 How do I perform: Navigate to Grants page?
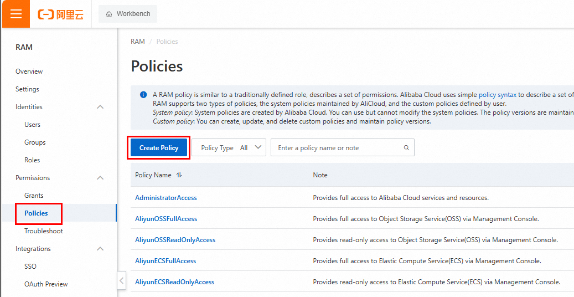click(x=34, y=196)
